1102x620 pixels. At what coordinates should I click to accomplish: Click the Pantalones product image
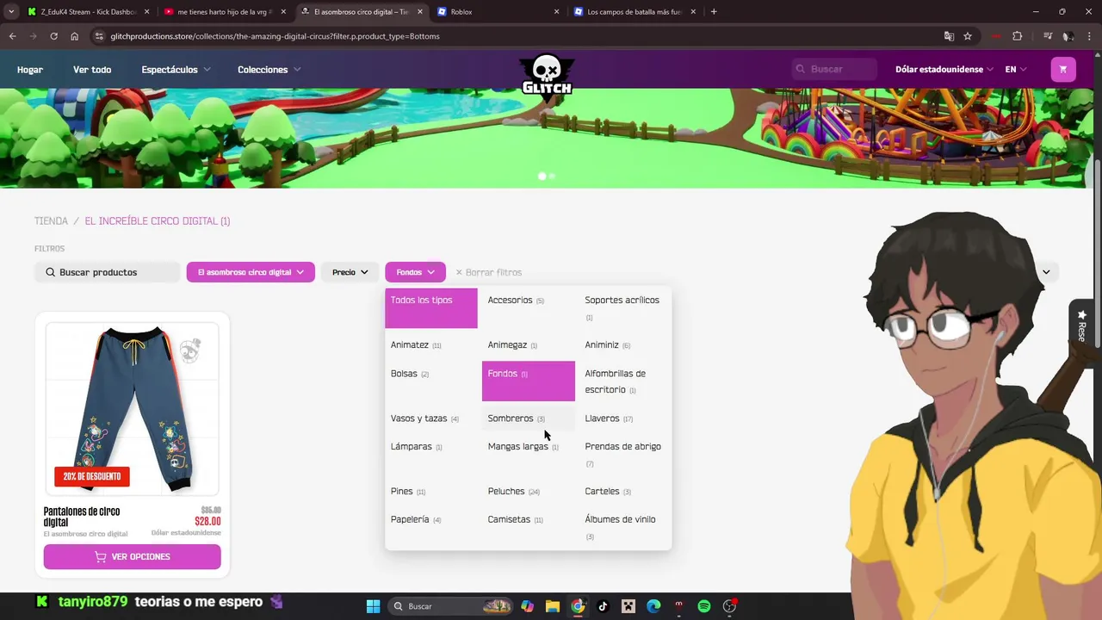[133, 409]
